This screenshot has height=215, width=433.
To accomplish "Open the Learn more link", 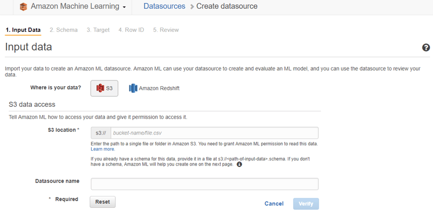I will click(103, 149).
